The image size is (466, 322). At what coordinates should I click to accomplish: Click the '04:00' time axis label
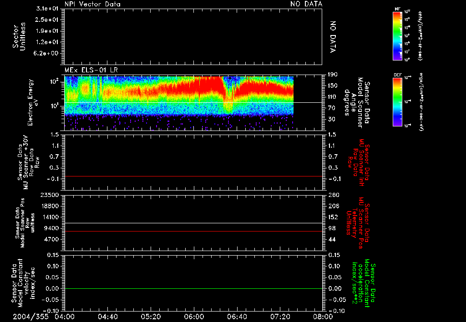coord(65,317)
